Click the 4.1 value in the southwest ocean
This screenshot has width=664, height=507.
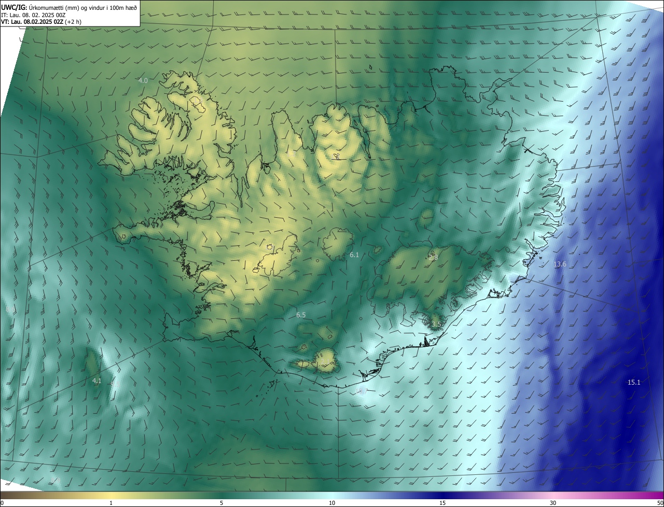[96, 381]
